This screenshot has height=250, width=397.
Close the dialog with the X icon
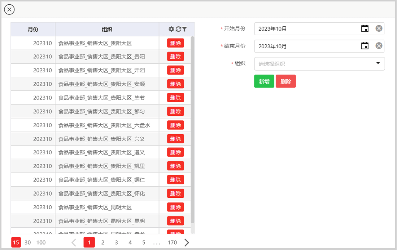coord(9,9)
